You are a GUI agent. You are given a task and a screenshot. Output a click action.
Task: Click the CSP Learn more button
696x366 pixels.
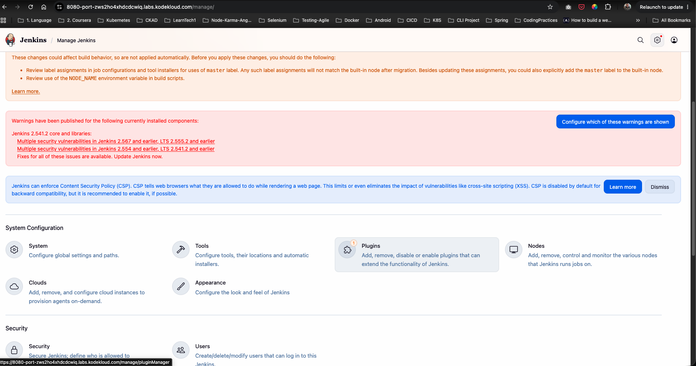tap(623, 187)
